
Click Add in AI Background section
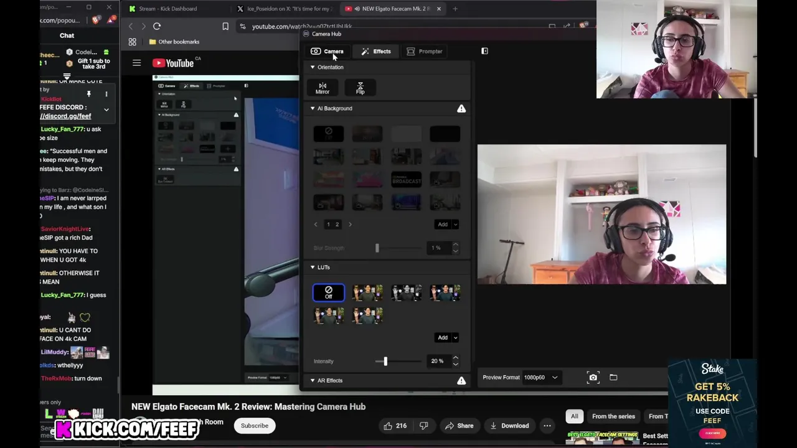point(443,225)
